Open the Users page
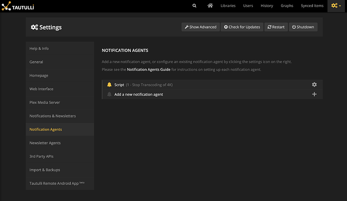The image size is (347, 201). pos(248,6)
